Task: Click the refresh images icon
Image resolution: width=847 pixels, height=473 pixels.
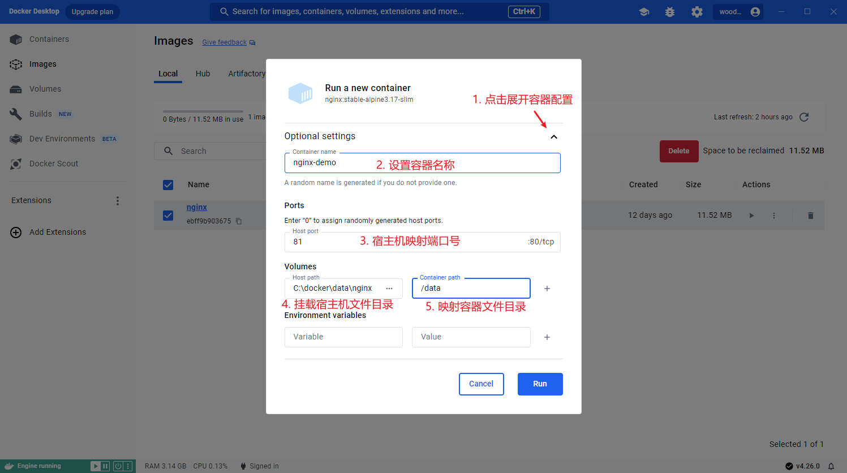Action: coord(804,117)
